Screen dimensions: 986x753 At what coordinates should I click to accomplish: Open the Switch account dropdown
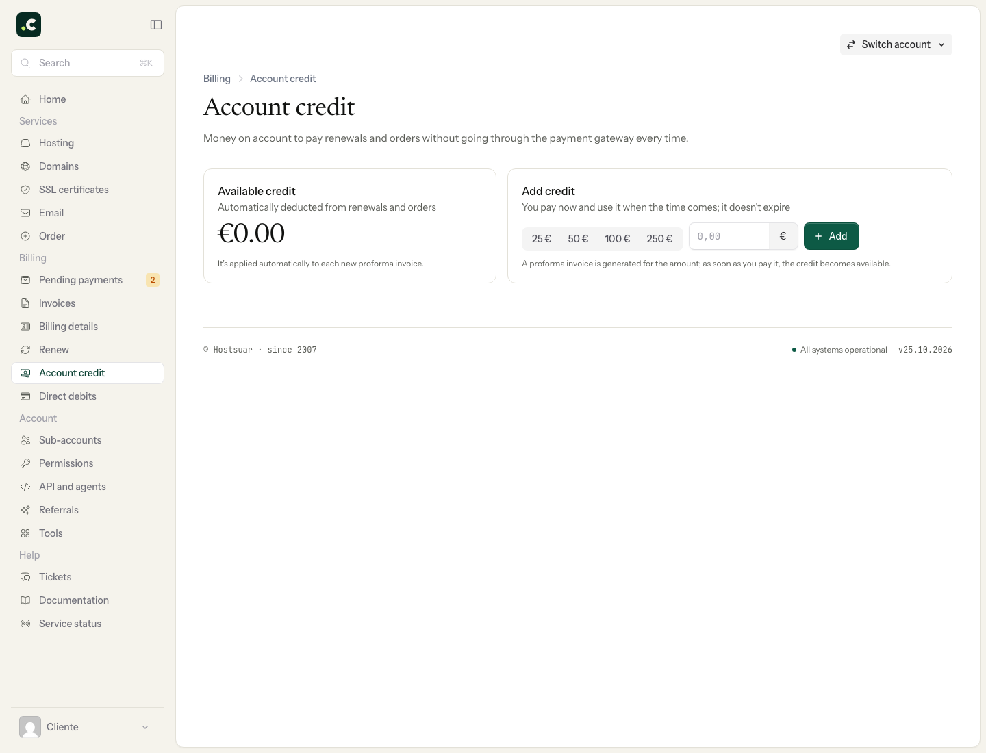(896, 44)
